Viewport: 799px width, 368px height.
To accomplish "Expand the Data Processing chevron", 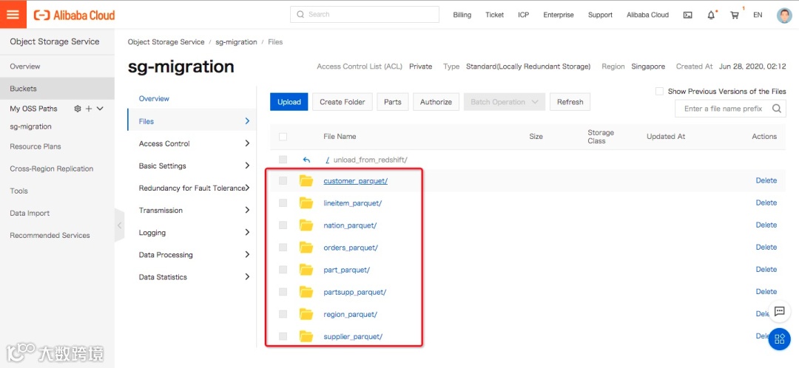I will (x=247, y=254).
